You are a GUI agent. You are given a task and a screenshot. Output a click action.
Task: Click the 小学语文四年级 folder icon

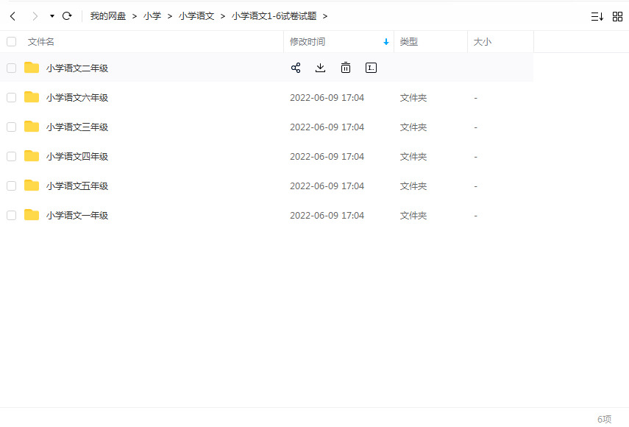pos(32,156)
